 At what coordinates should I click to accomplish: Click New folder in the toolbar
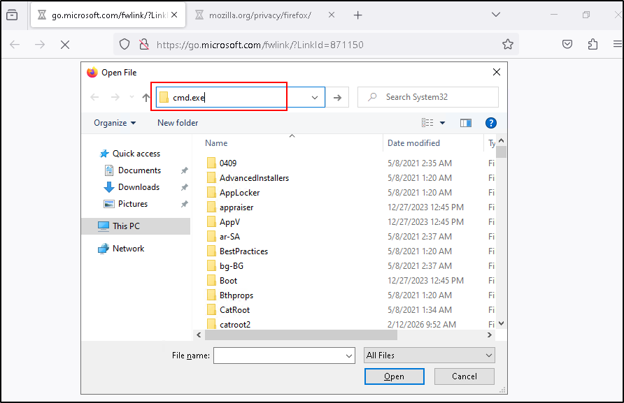(178, 123)
